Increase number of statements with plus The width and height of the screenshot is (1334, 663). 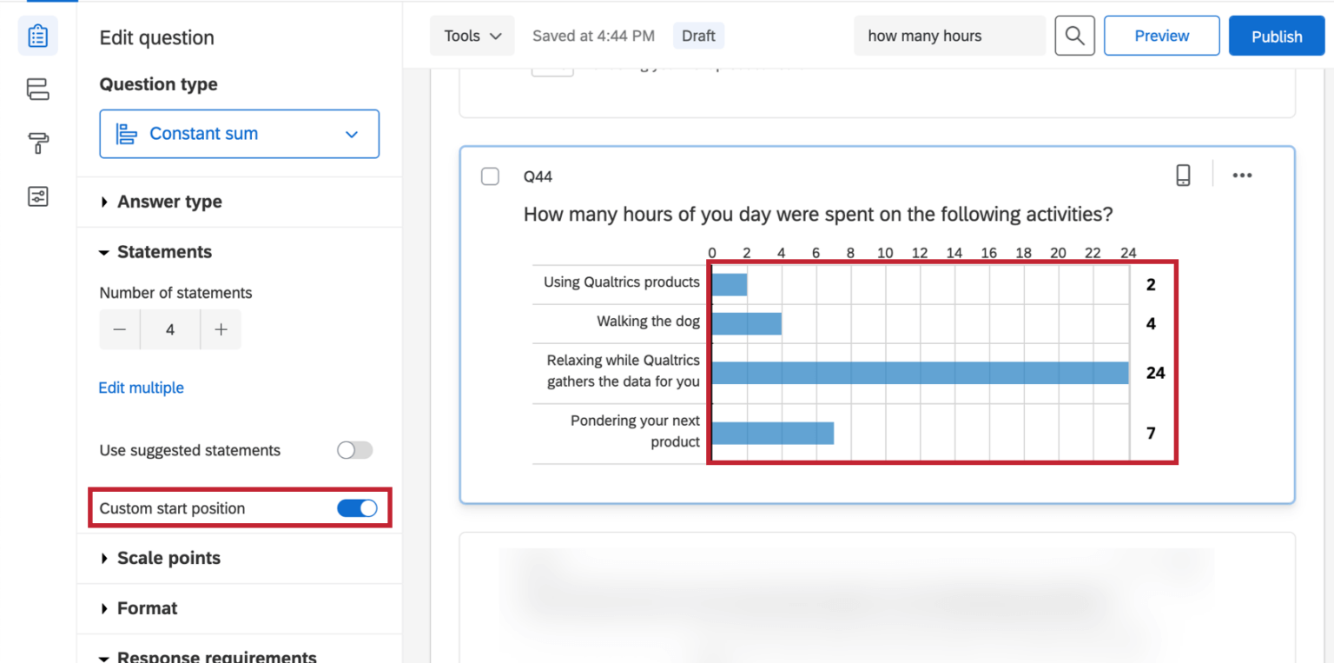point(221,329)
